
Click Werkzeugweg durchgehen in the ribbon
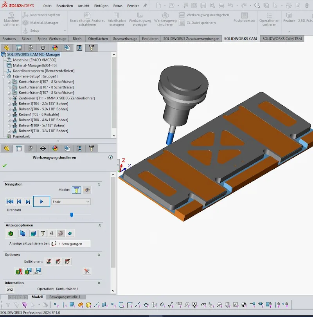pyautogui.click(x=204, y=15)
